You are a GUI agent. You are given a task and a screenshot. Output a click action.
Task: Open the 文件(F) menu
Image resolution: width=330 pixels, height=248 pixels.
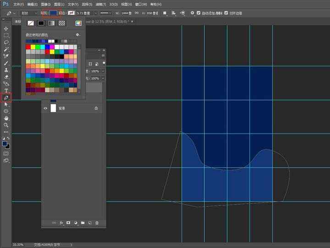click(x=19, y=4)
